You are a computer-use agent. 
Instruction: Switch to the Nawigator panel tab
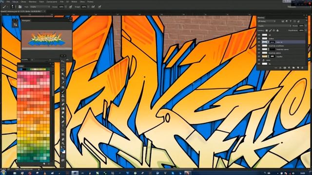pos(26,20)
